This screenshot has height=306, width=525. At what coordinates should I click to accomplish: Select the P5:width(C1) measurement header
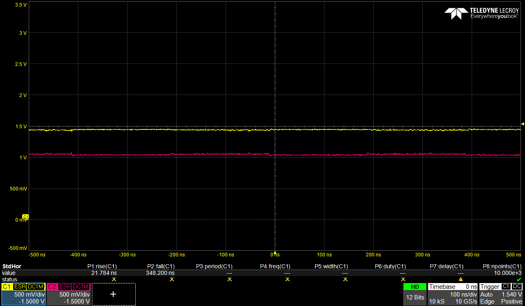pos(331,266)
